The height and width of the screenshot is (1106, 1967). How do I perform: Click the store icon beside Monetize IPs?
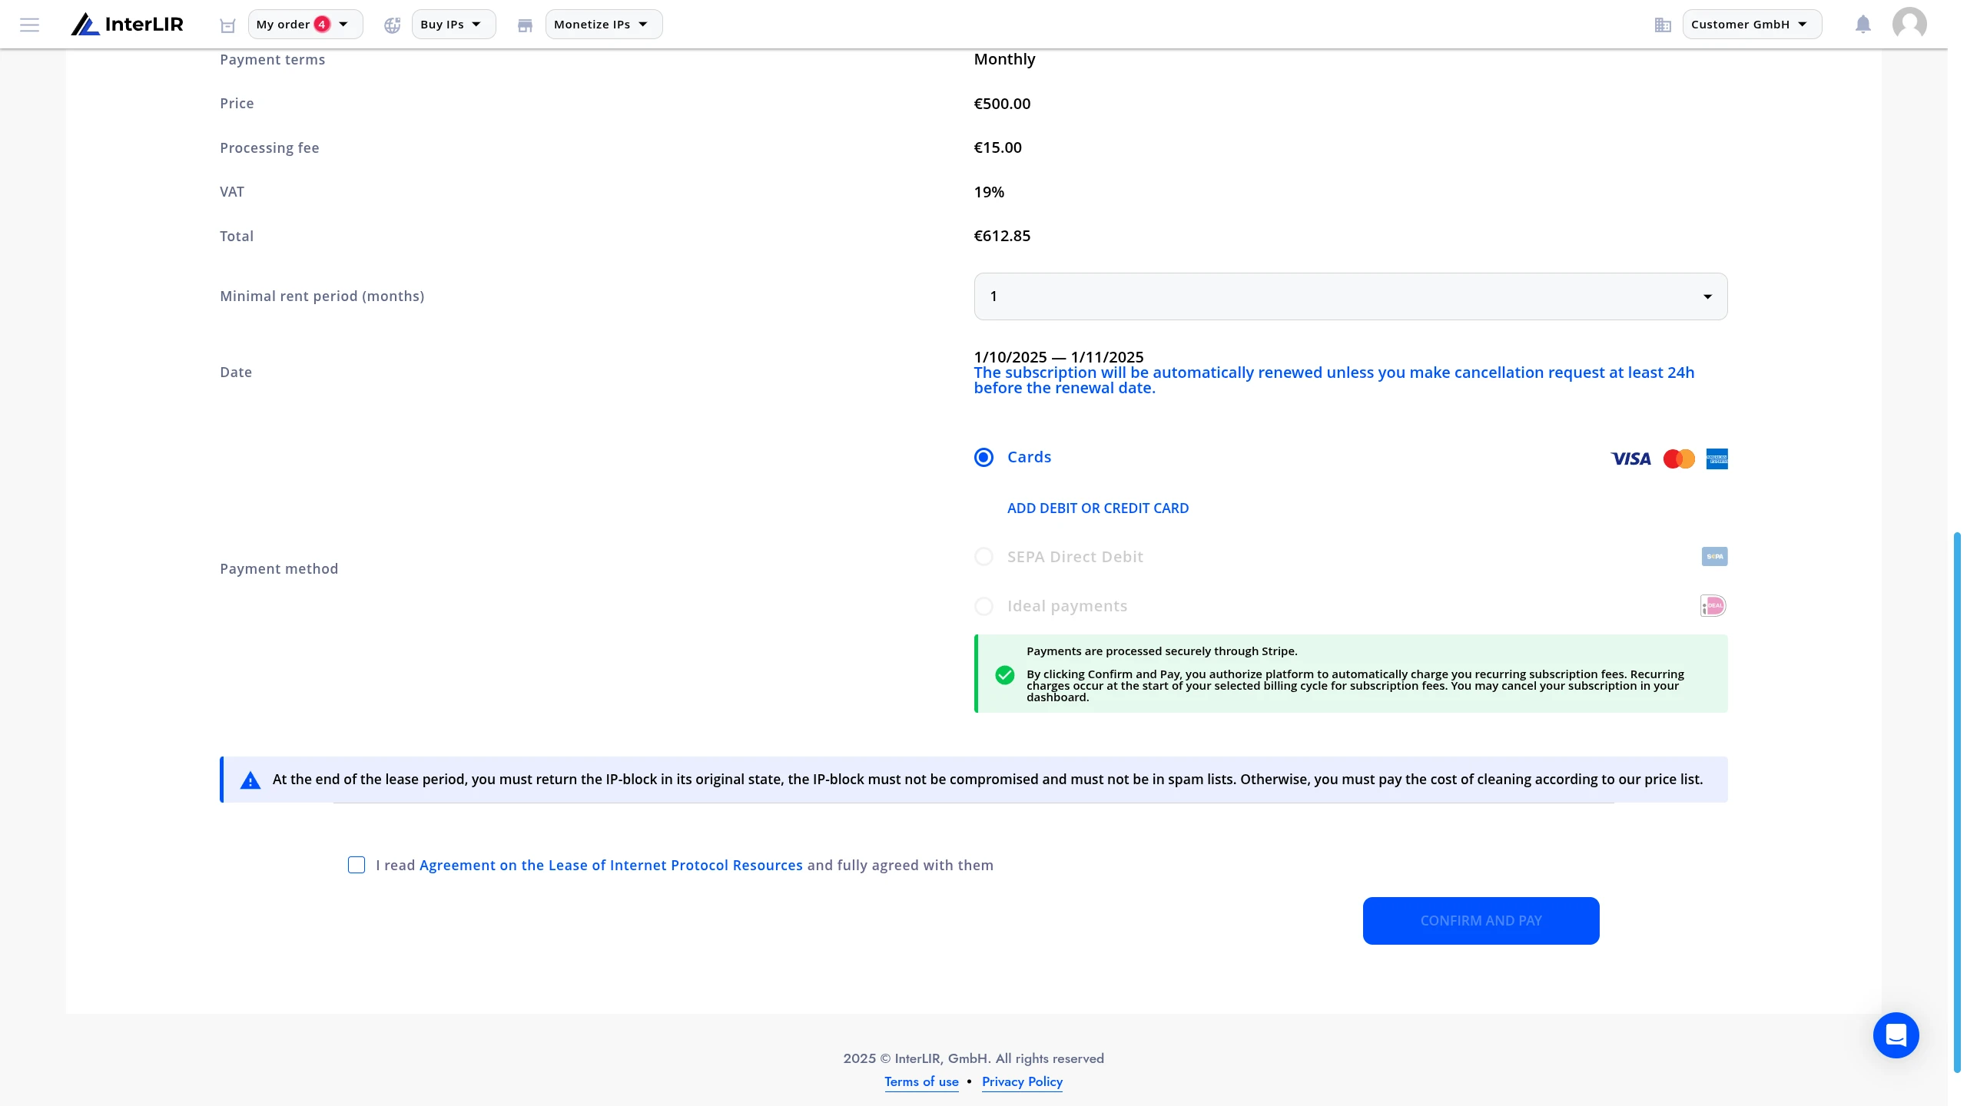pyautogui.click(x=525, y=25)
